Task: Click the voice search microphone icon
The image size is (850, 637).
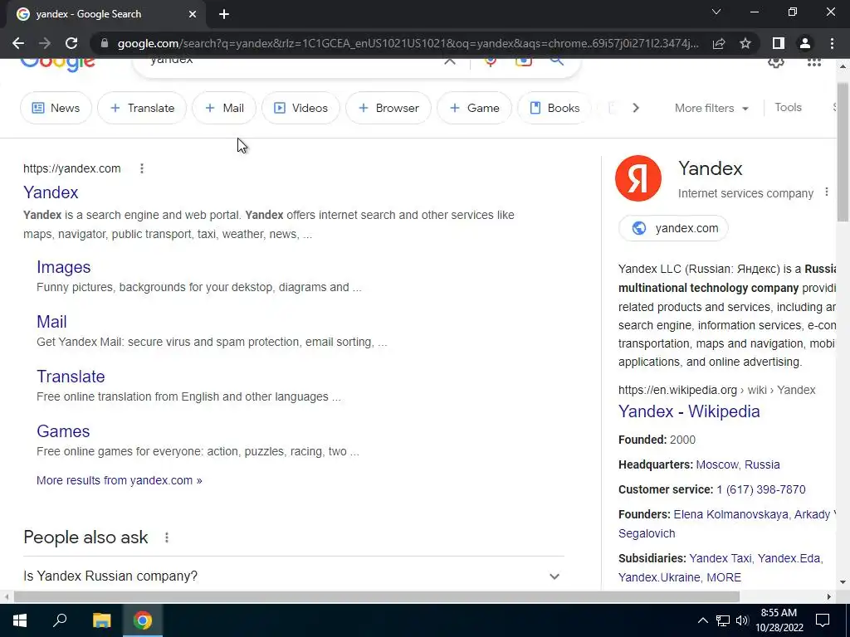Action: click(491, 61)
